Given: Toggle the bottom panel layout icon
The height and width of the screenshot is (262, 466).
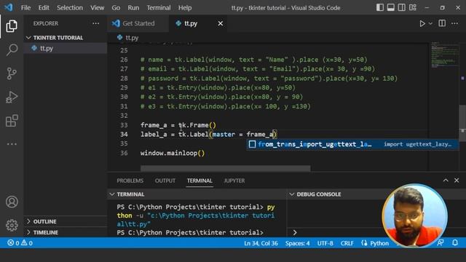Looking at the screenshot, I should [390, 7].
